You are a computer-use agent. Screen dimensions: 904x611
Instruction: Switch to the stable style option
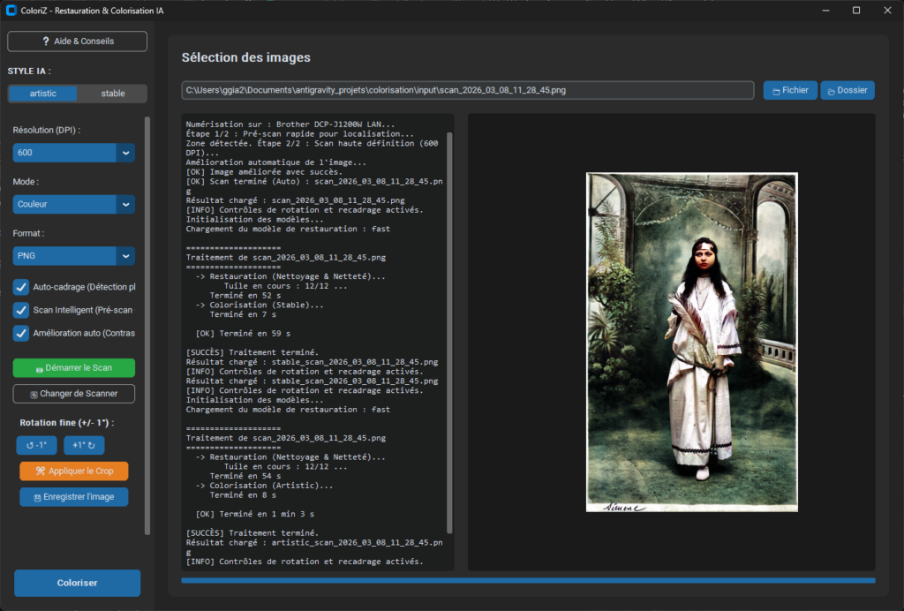pos(112,94)
